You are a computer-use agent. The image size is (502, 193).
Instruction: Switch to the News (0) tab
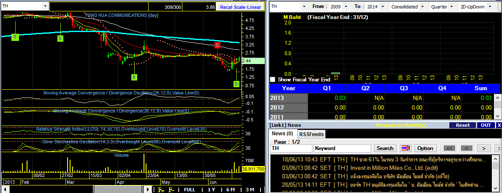point(283,134)
